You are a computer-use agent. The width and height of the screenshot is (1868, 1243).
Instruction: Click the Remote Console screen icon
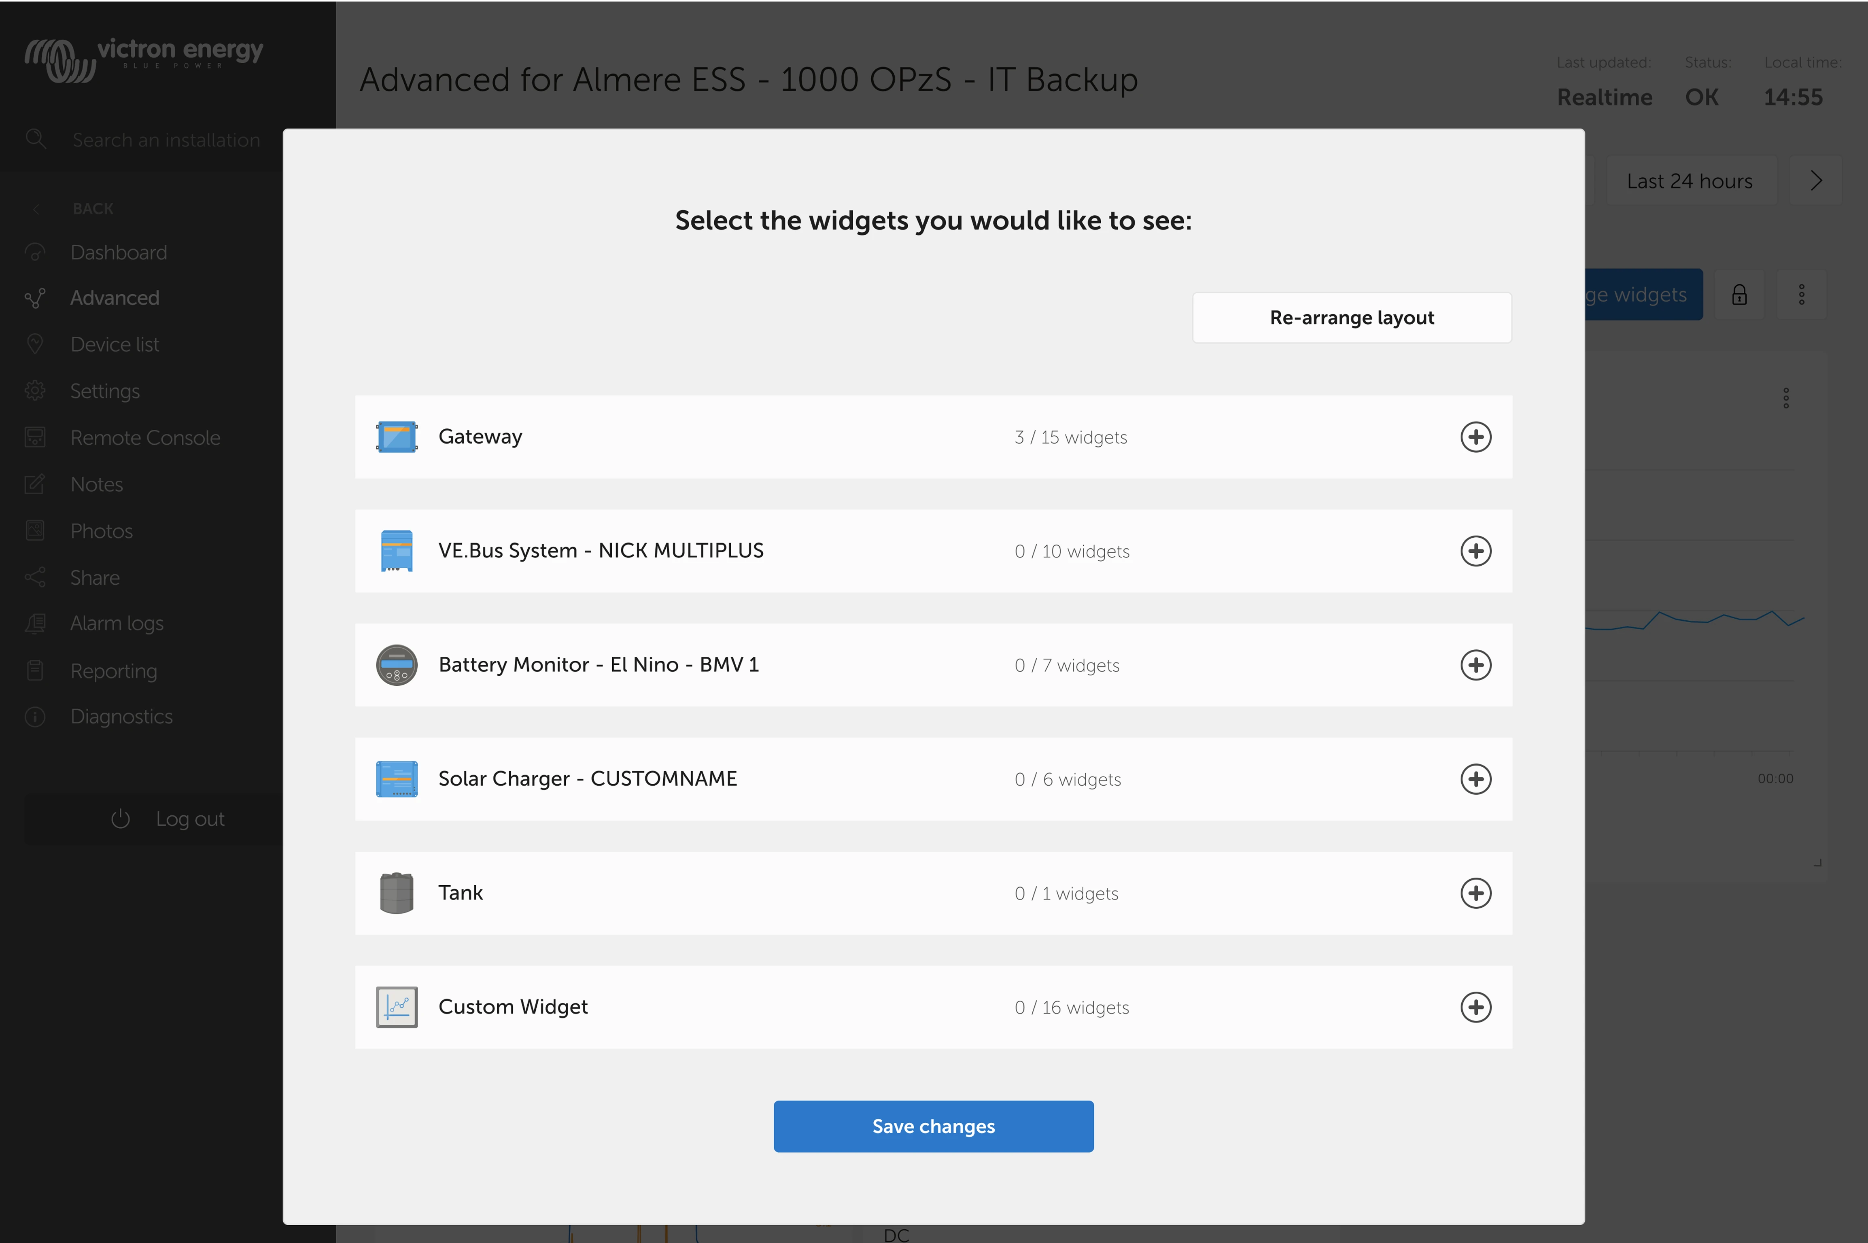[35, 437]
